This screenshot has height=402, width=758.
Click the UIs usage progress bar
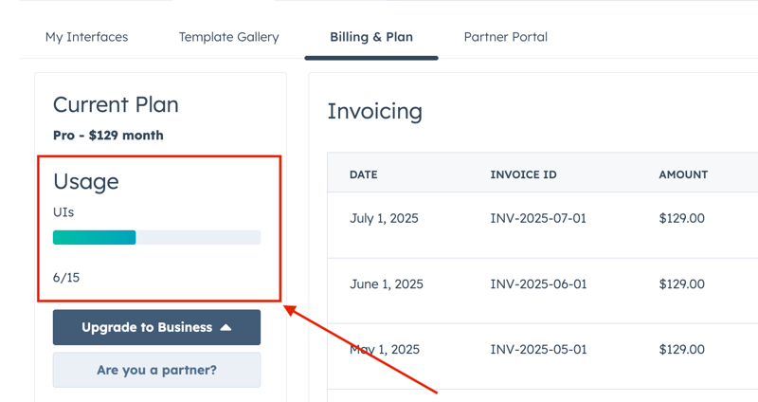tap(156, 238)
